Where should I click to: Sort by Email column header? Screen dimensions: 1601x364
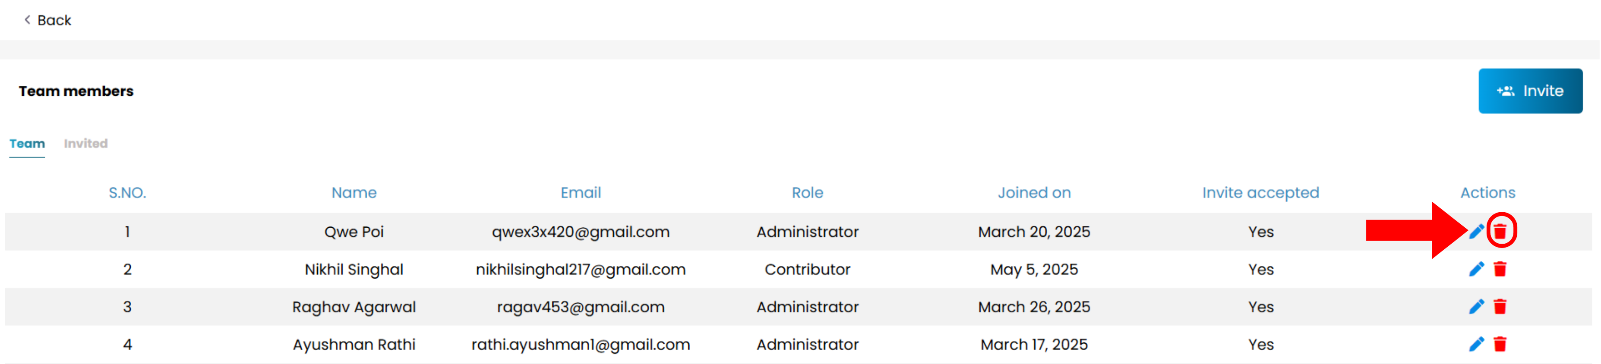point(581,193)
